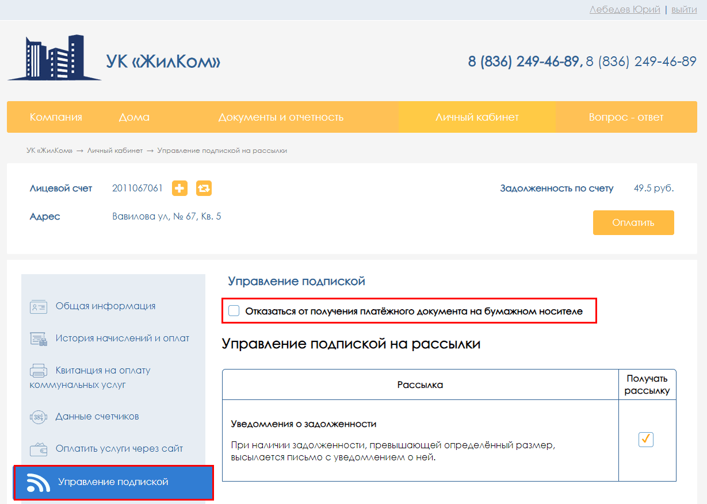Open the Компания menu item
707x504 pixels.
pyautogui.click(x=56, y=117)
